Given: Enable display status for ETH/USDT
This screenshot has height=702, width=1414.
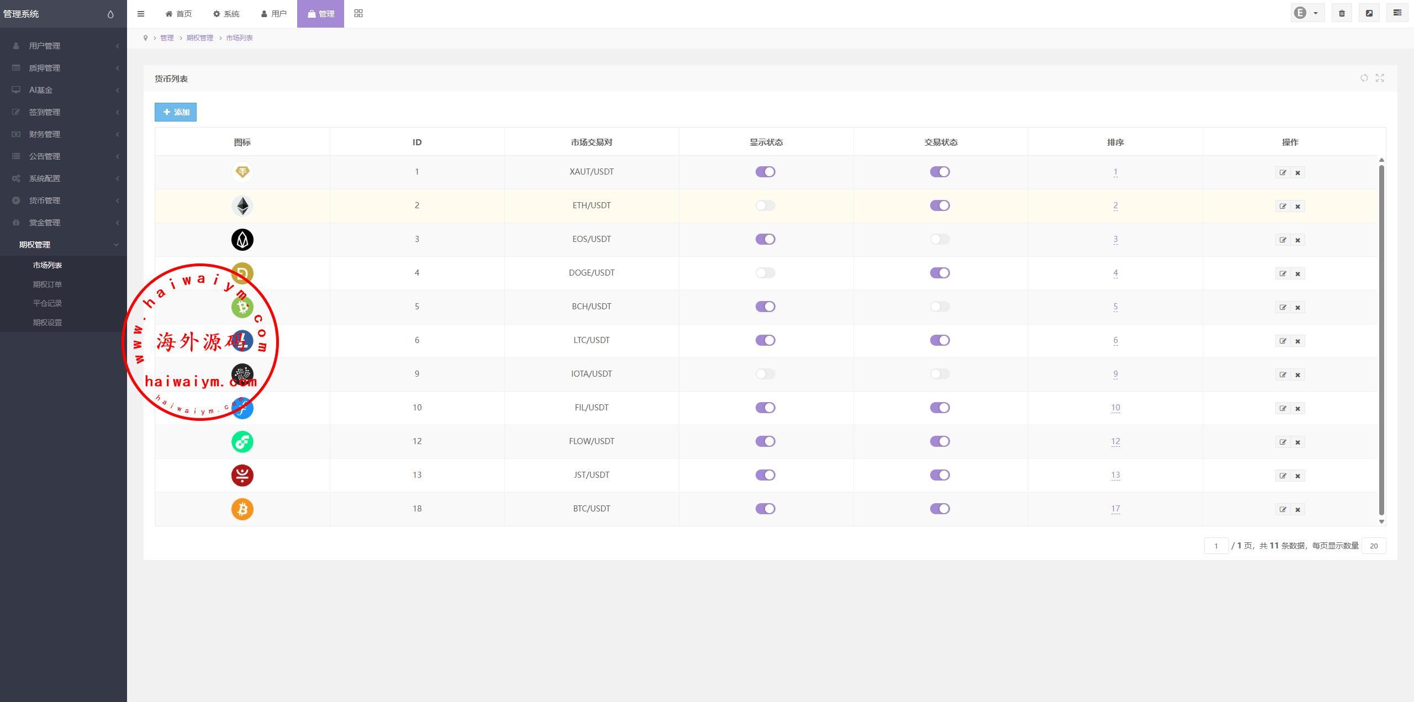Looking at the screenshot, I should coord(765,205).
